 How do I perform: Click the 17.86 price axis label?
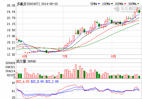pos(11,36)
